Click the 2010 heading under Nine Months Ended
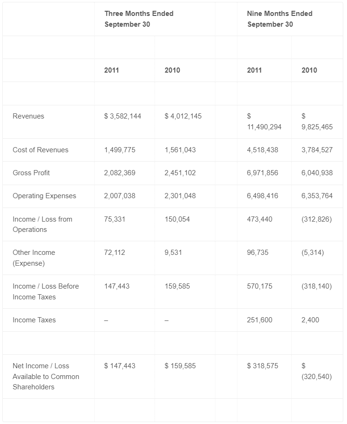347x424 pixels. pyautogui.click(x=309, y=70)
